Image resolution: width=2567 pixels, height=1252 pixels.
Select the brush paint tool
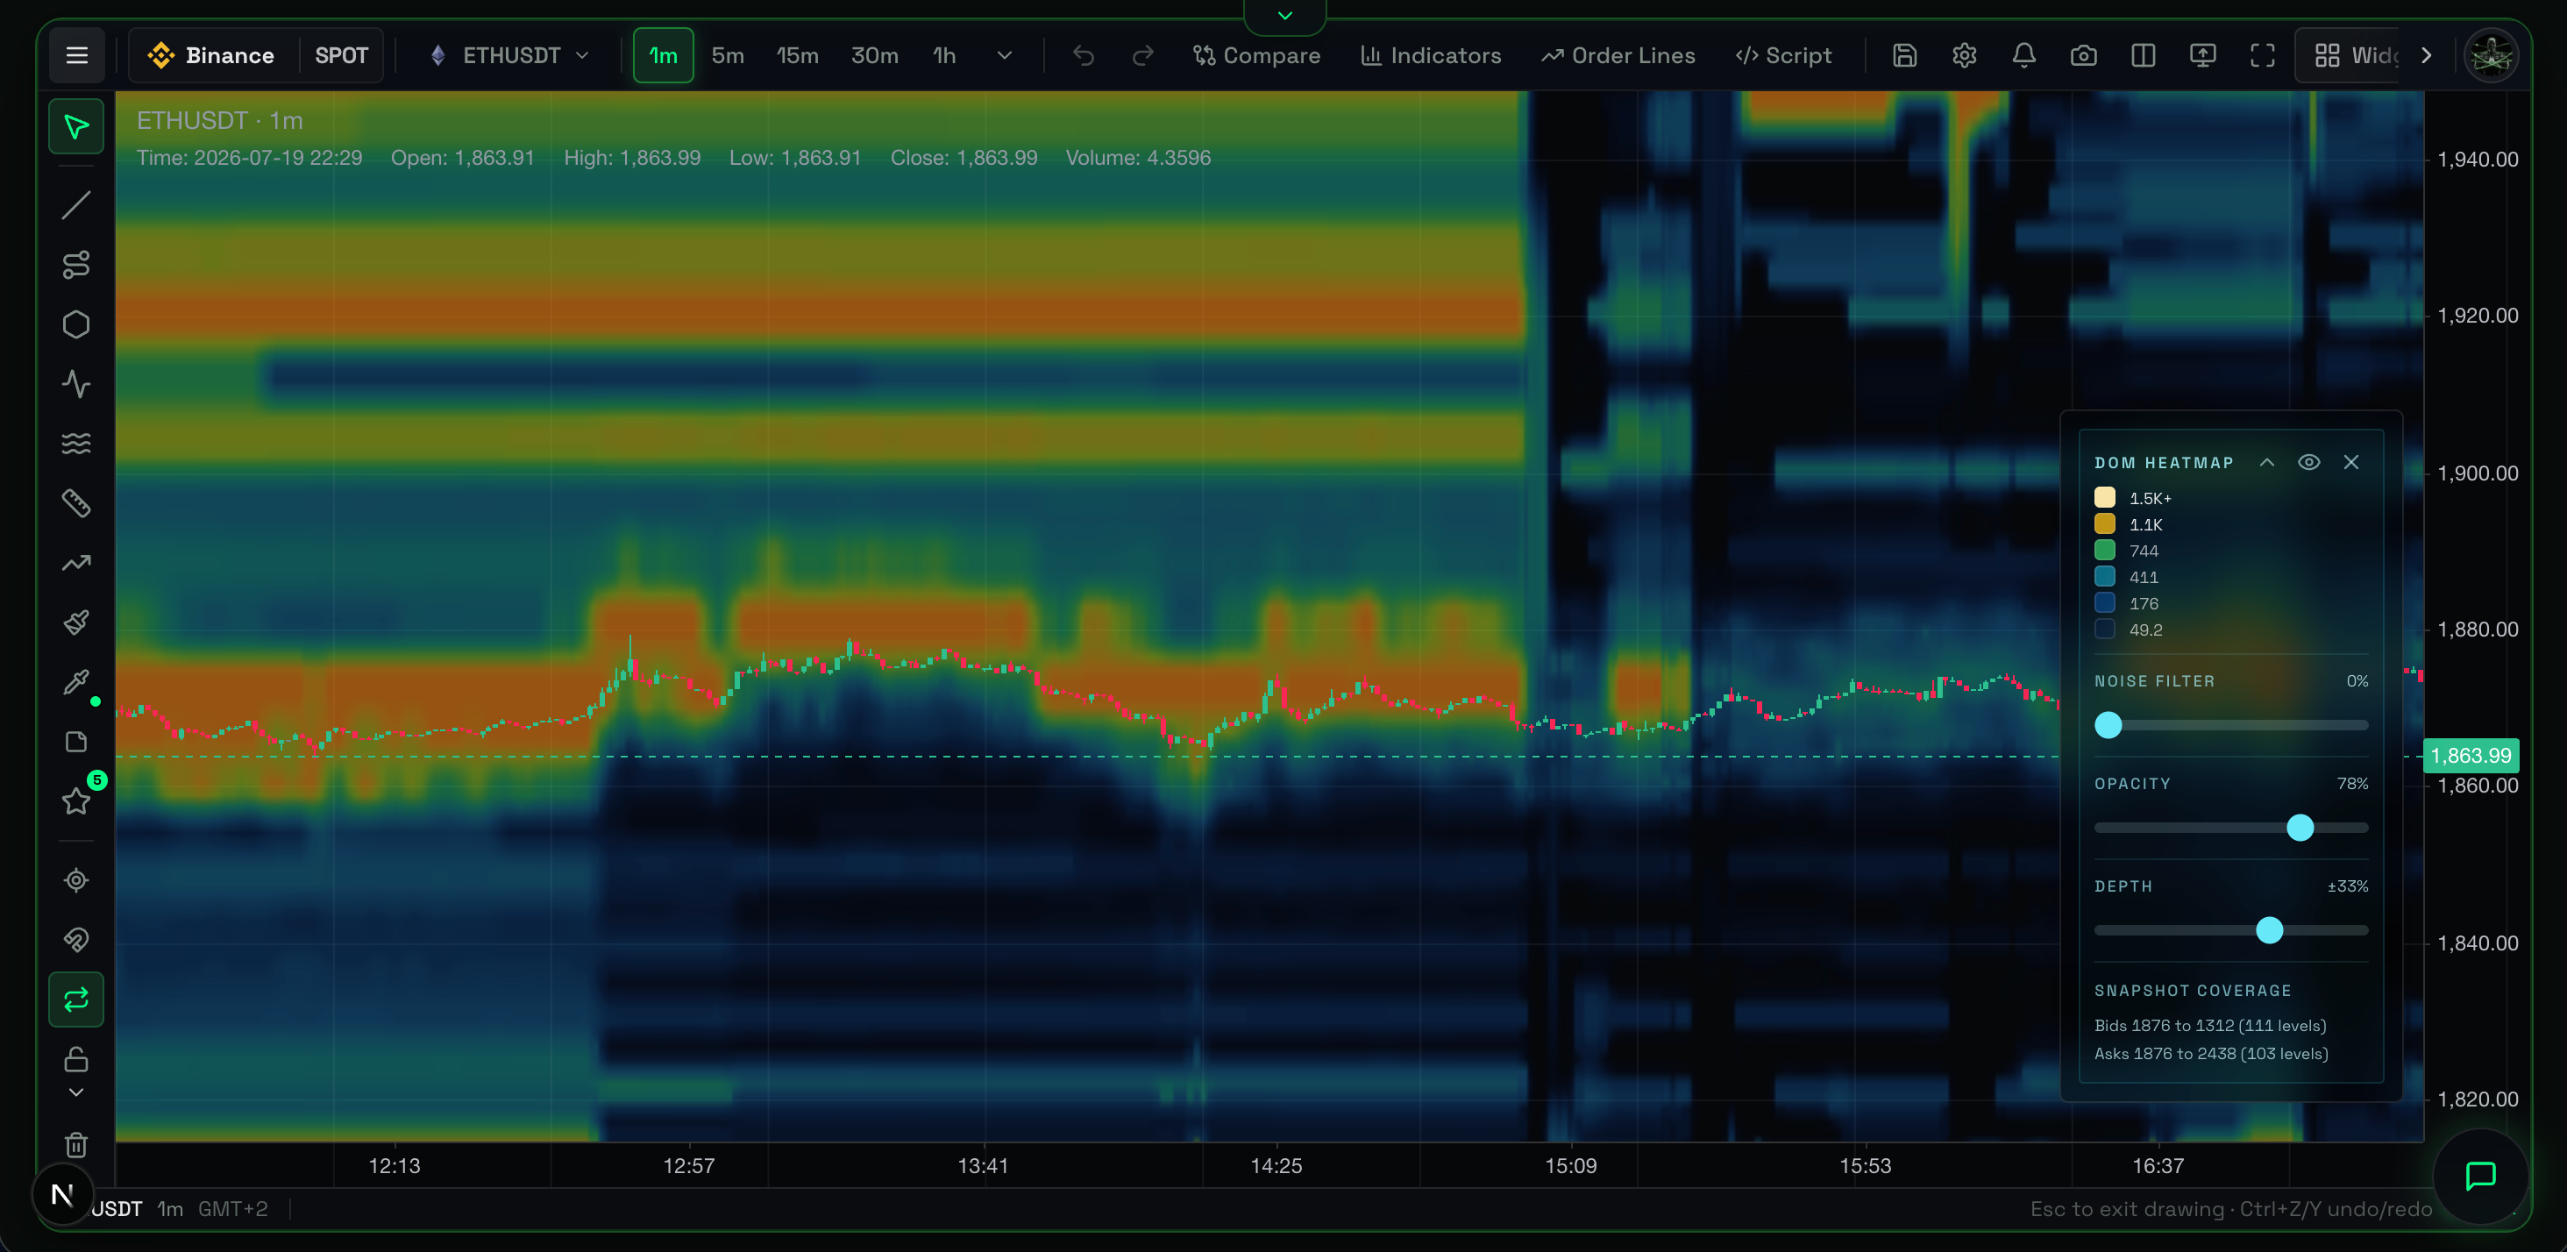click(x=77, y=623)
